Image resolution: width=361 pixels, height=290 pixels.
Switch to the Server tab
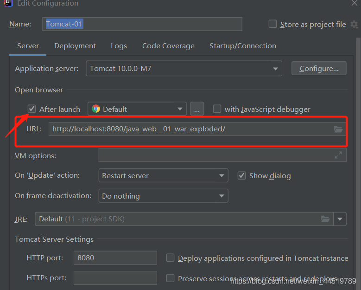click(x=28, y=46)
